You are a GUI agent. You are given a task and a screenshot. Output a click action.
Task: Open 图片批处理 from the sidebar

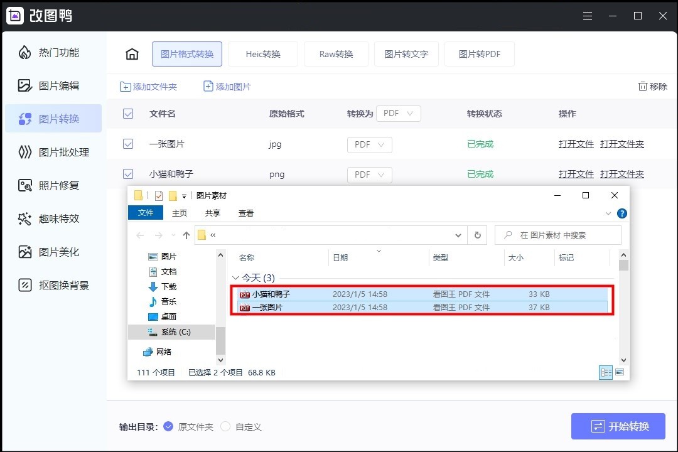pos(53,152)
